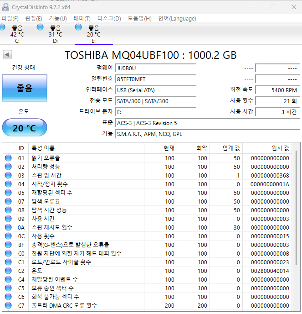Click the 특성 이름 column header
This screenshot has width=302, height=314.
click(86, 148)
